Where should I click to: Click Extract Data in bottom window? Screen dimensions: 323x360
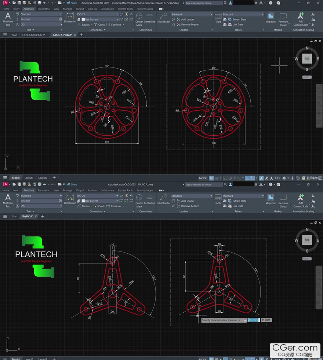coord(237,201)
